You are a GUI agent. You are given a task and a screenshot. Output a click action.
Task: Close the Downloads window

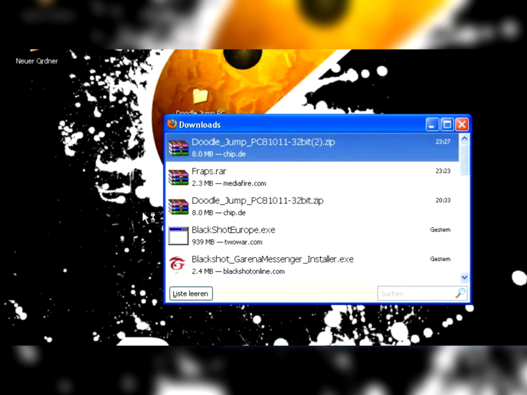point(462,124)
